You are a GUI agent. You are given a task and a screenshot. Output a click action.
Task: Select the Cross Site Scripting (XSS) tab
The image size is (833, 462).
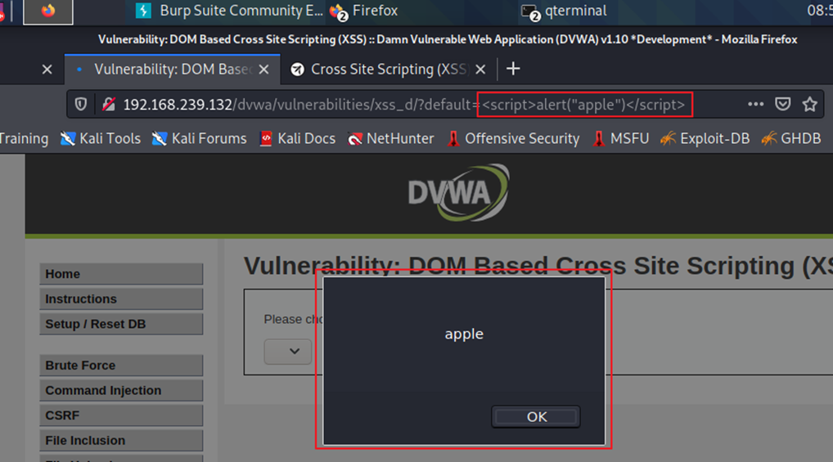point(388,70)
